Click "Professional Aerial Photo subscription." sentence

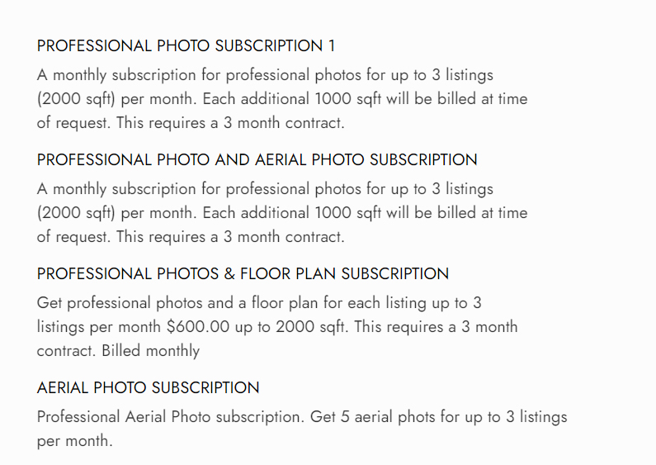click(x=171, y=417)
